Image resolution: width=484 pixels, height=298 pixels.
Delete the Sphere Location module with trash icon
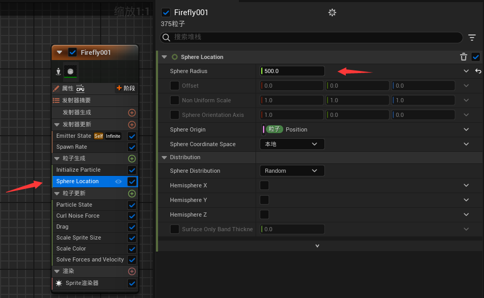pyautogui.click(x=464, y=57)
